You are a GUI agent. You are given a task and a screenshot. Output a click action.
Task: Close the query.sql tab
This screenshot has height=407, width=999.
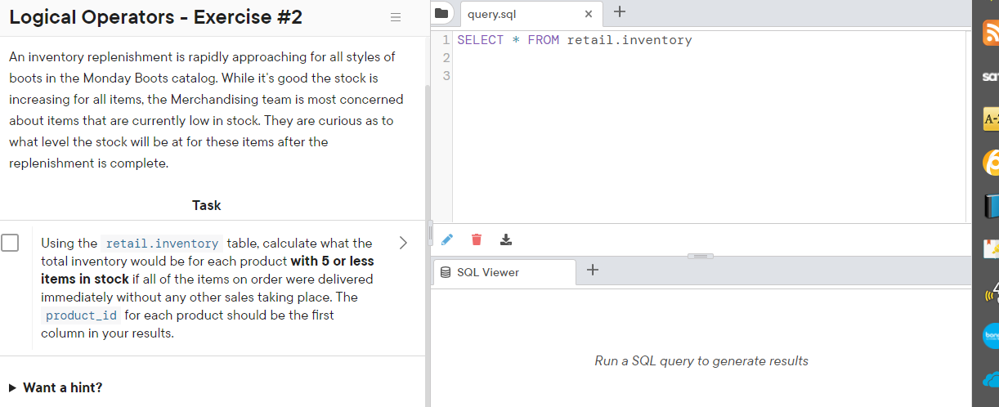(x=588, y=14)
